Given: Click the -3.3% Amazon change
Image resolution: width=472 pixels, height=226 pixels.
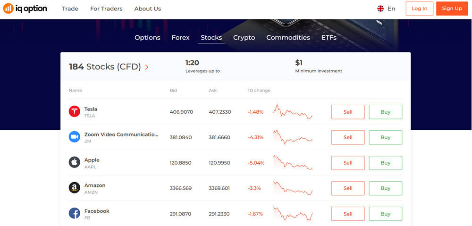Looking at the screenshot, I should pos(254,188).
